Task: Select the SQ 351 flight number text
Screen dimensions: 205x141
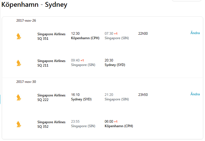Action: [x=43, y=39]
